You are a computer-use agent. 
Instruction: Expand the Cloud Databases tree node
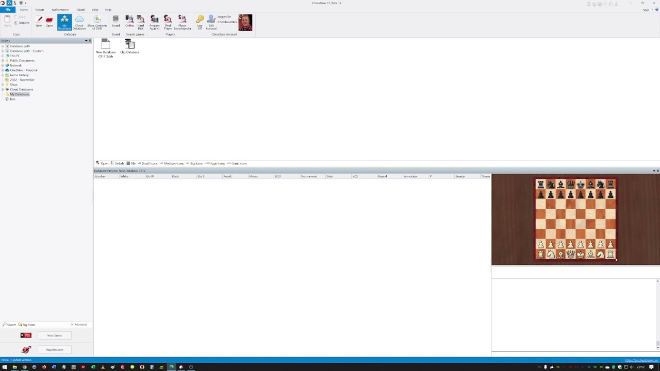click(3, 90)
